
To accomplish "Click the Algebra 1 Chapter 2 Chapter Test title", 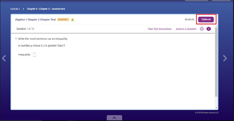I will [35, 20].
